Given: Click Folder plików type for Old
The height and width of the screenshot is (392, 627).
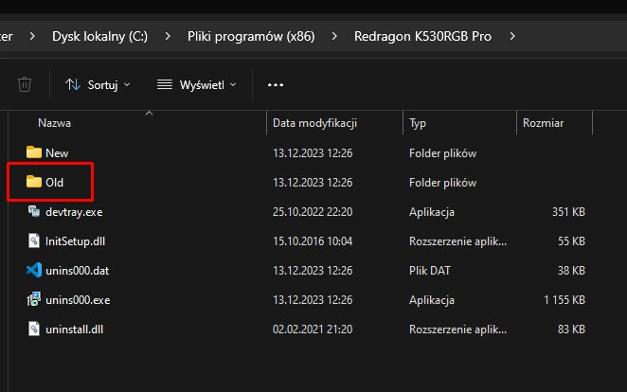Looking at the screenshot, I should (442, 183).
